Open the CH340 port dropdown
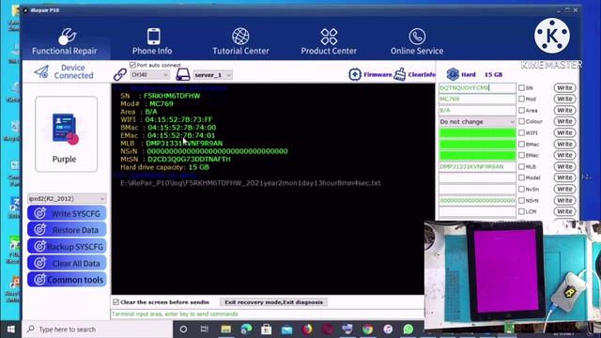Viewport: 601px width, 338px height. point(150,75)
